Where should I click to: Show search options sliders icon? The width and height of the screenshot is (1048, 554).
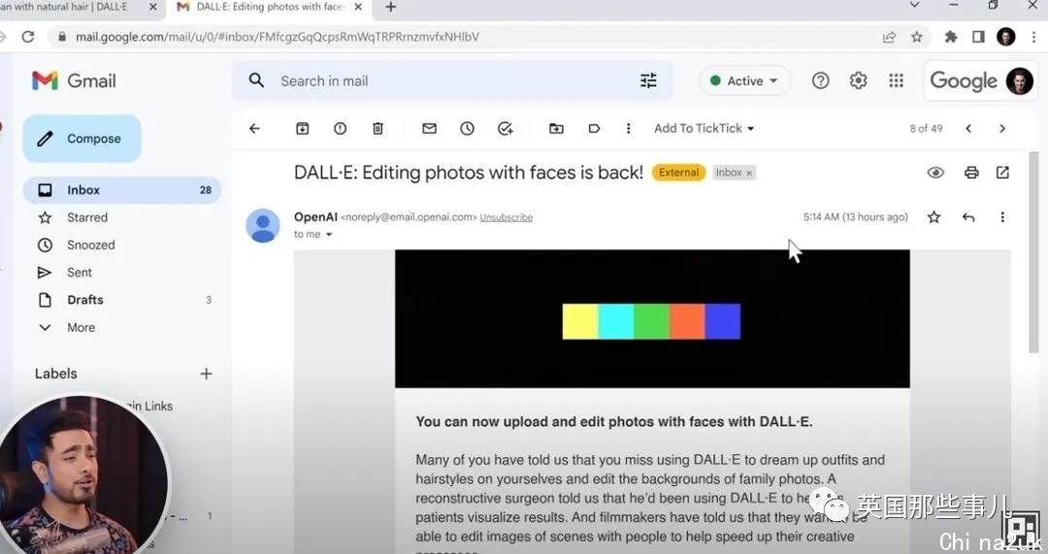(x=648, y=81)
